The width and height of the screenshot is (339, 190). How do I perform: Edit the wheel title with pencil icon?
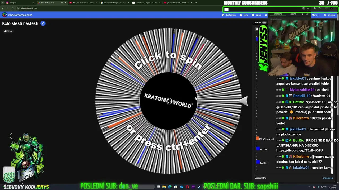click(43, 23)
